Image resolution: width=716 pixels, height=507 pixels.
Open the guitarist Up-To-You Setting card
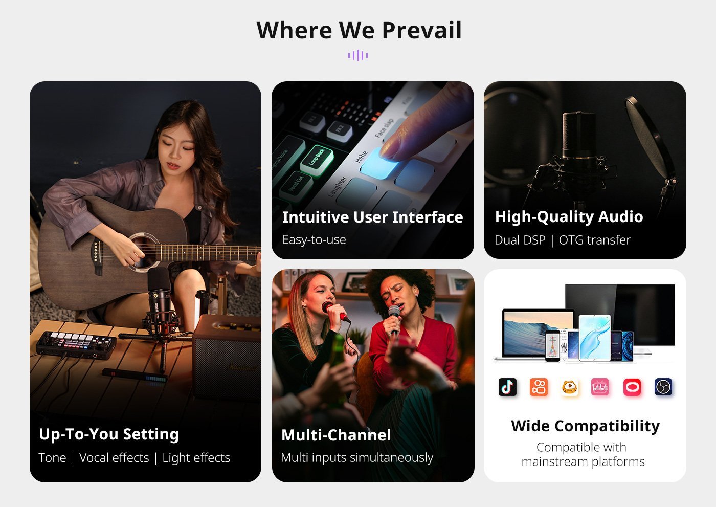145,281
